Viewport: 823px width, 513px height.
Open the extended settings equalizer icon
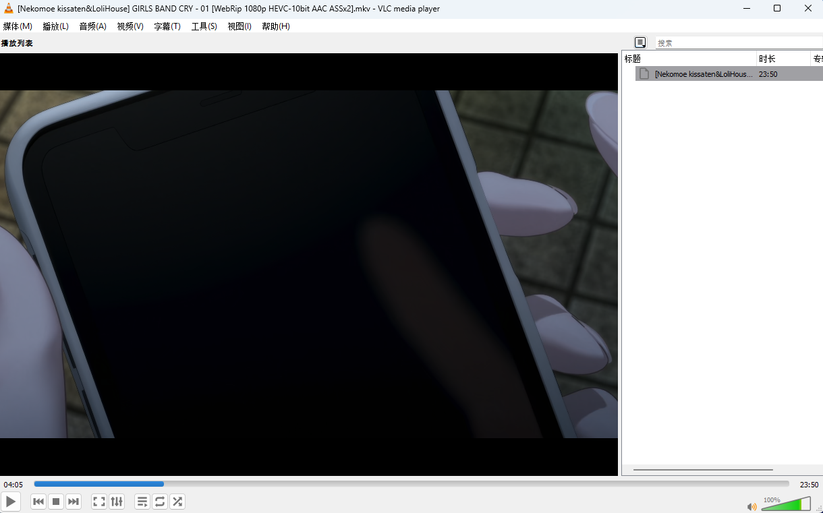click(117, 502)
